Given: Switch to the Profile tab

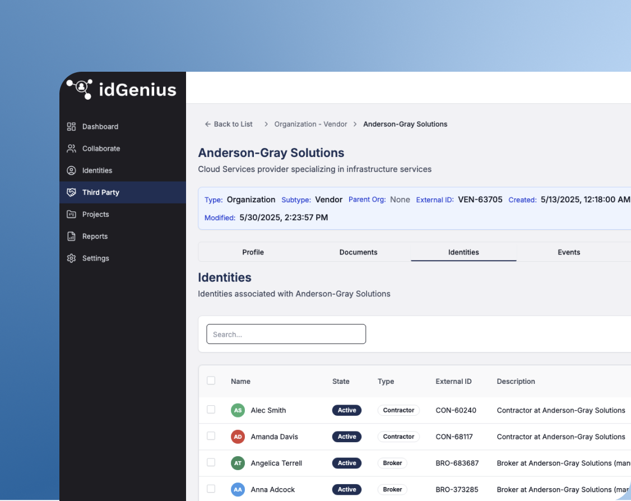Looking at the screenshot, I should coord(253,252).
